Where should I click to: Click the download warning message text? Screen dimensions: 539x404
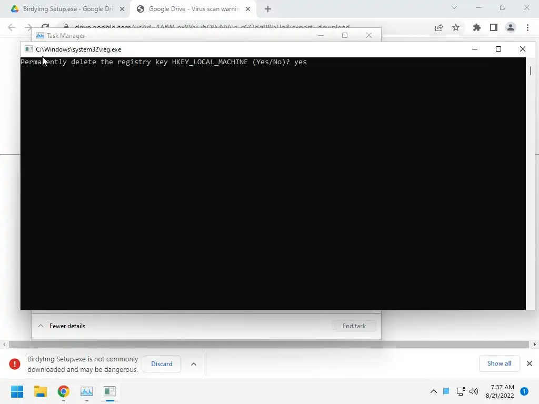point(83,364)
